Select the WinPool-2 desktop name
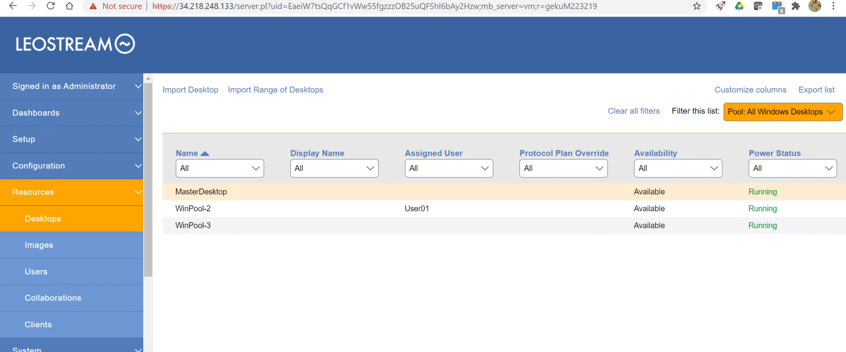The width and height of the screenshot is (846, 352). (193, 209)
